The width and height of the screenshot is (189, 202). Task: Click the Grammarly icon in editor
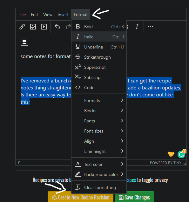click(x=181, y=154)
